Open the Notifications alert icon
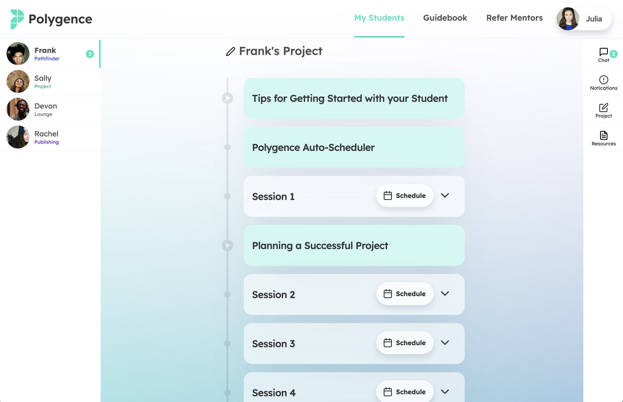This screenshot has width=623, height=402. point(603,80)
